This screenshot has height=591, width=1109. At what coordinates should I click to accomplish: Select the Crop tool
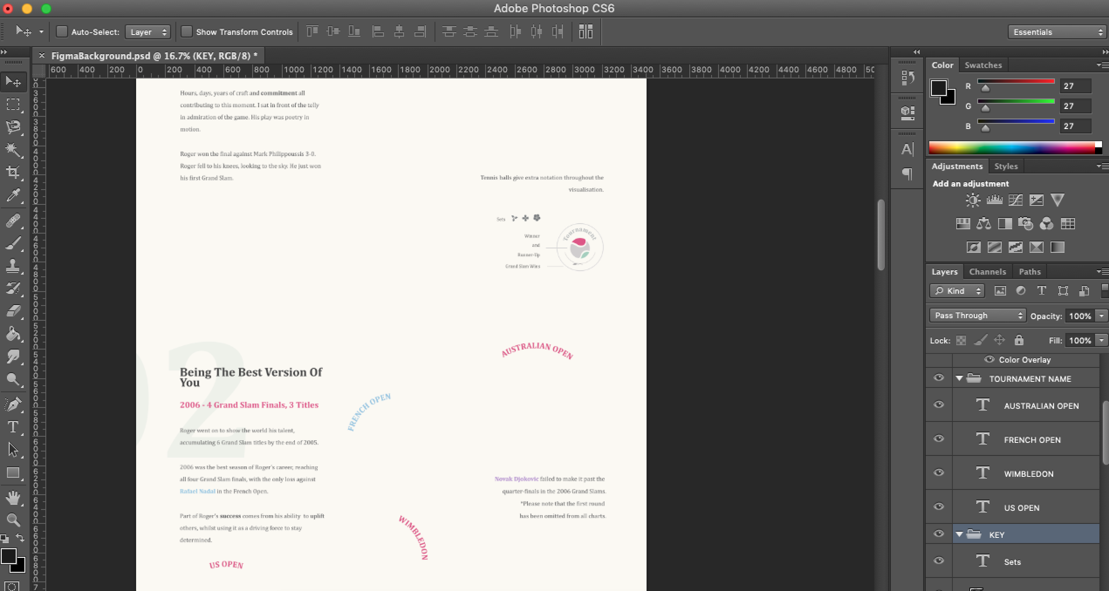13,173
